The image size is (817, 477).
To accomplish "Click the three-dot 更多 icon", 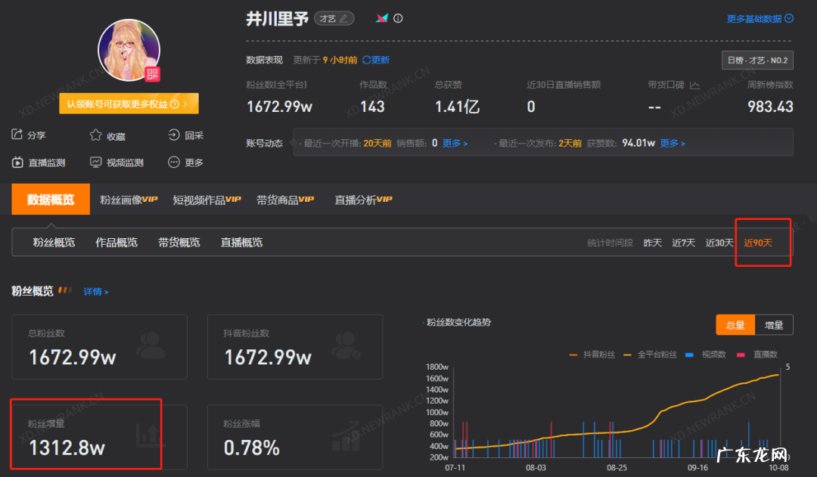I will (174, 162).
